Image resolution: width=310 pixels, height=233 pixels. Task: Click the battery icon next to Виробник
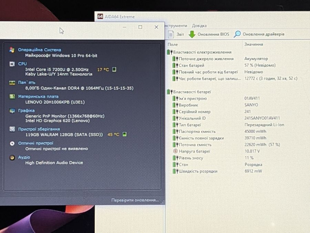(175, 105)
